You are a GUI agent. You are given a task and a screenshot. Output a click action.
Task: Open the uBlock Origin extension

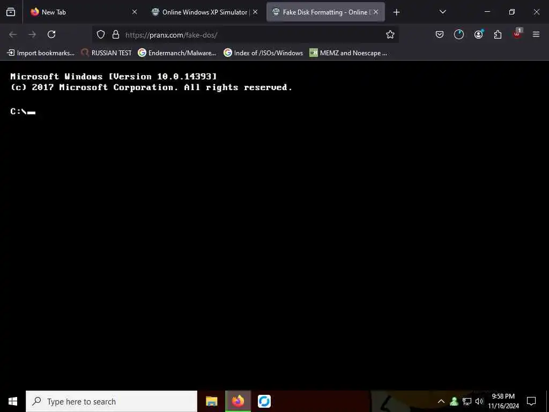(x=517, y=34)
